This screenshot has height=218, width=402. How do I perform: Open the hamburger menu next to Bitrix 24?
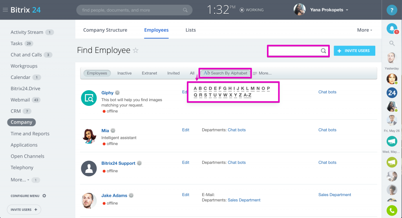[x=5, y=10]
